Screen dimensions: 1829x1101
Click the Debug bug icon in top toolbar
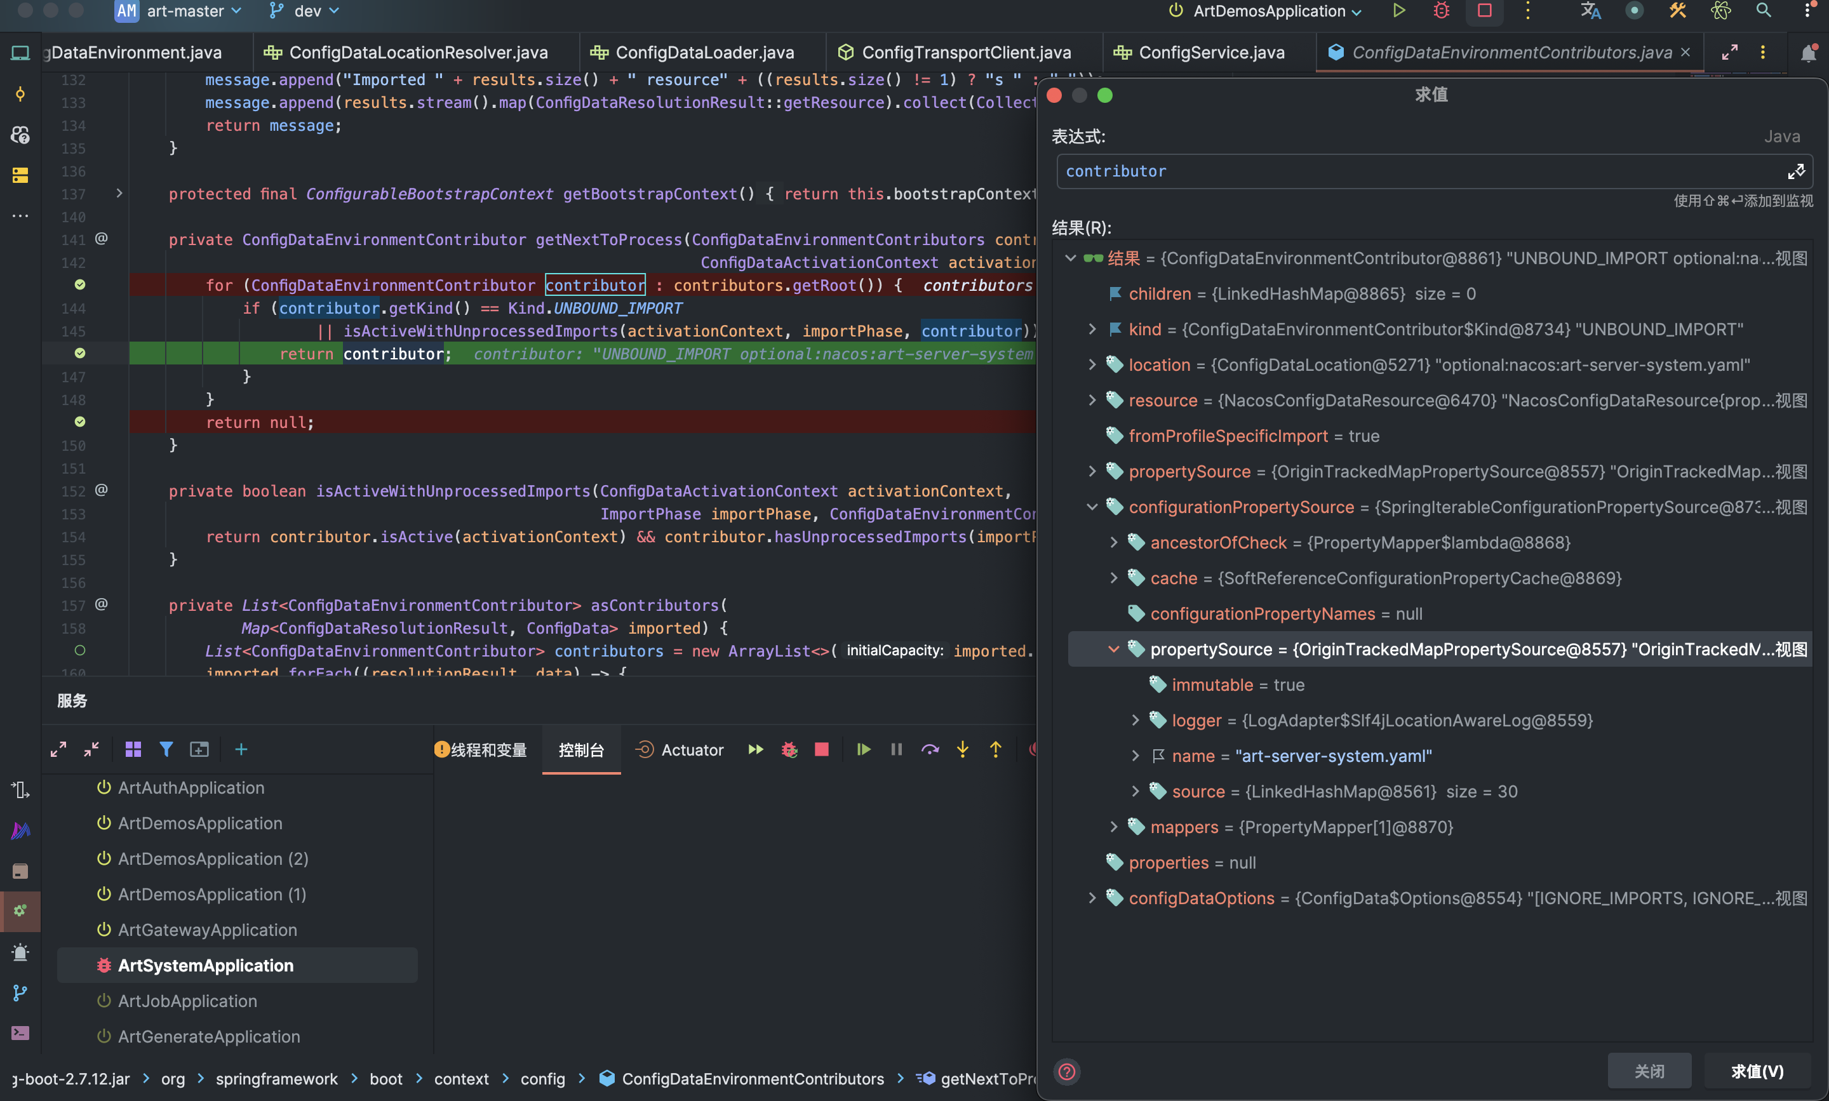pos(1441,11)
